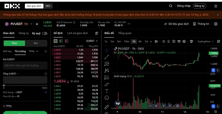The width and height of the screenshot is (222, 114).
Task: Switch to Lịch sử giao dịch tab
Action: tap(77, 33)
